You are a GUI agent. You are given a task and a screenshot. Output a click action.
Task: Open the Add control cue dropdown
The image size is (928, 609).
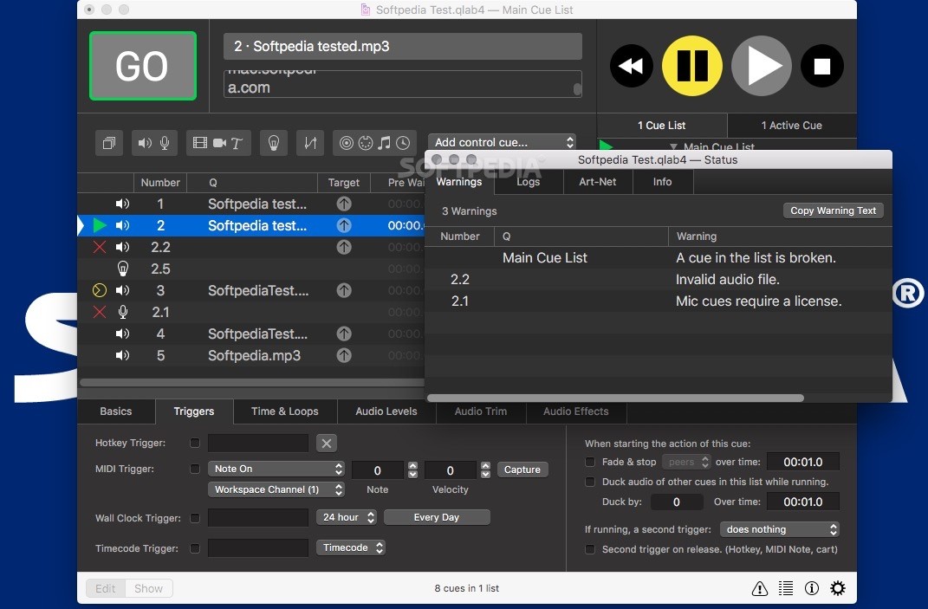point(502,142)
